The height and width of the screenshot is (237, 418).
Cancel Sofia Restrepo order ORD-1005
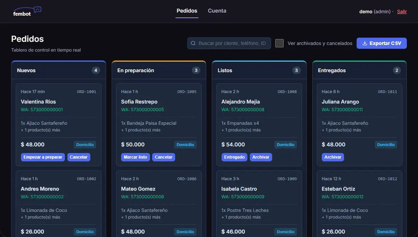(163, 157)
